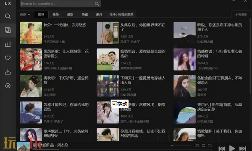Image resolution: width=252 pixels, height=151 pixels.
Task: Toggle the desktop lyric icon in player bar
Action: [x=197, y=146]
